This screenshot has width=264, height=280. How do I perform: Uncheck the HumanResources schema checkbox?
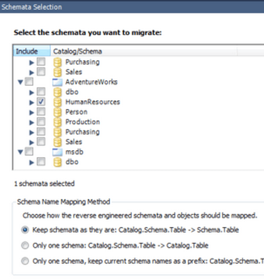(x=41, y=102)
